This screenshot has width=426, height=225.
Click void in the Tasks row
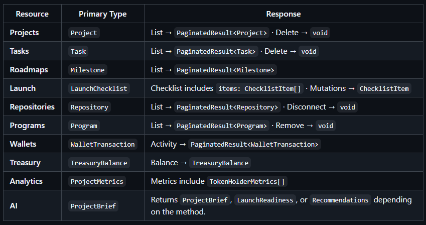click(x=309, y=51)
